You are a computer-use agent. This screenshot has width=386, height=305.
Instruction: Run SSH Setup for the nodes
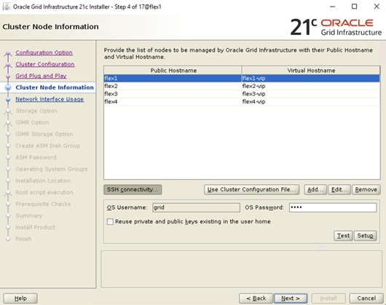366,236
